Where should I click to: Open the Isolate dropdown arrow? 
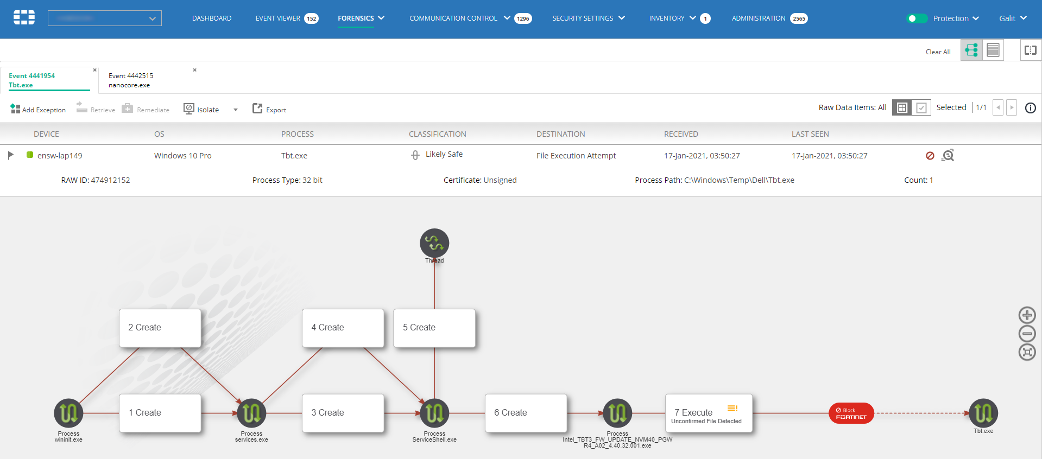point(236,110)
